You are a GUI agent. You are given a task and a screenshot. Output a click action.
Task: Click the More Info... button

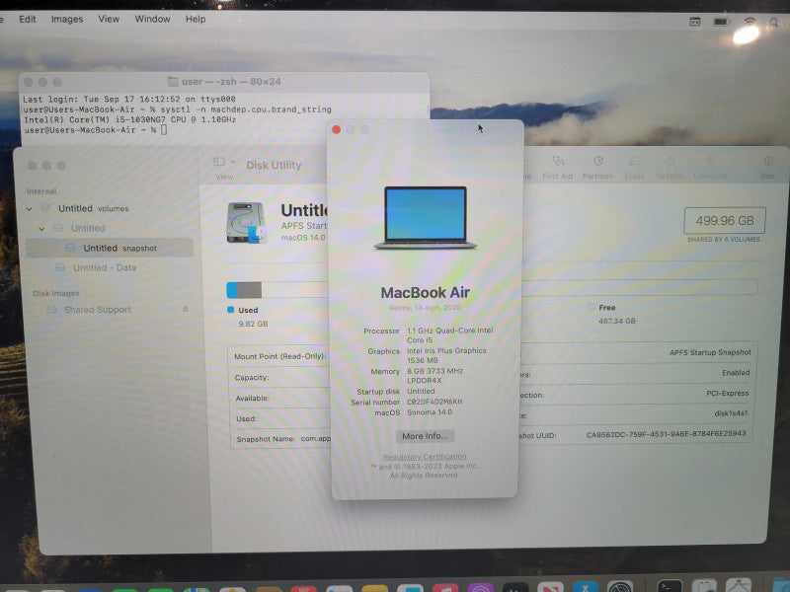(x=425, y=436)
